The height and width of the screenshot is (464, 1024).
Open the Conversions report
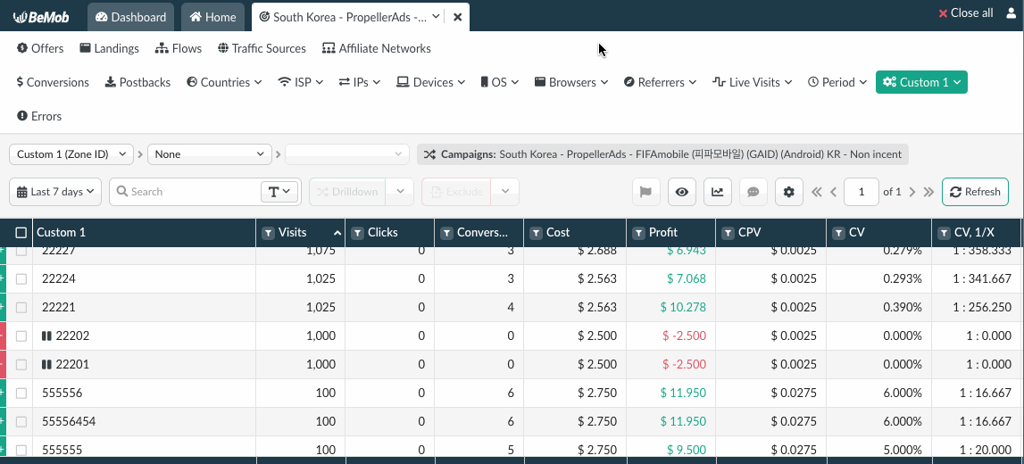point(53,82)
